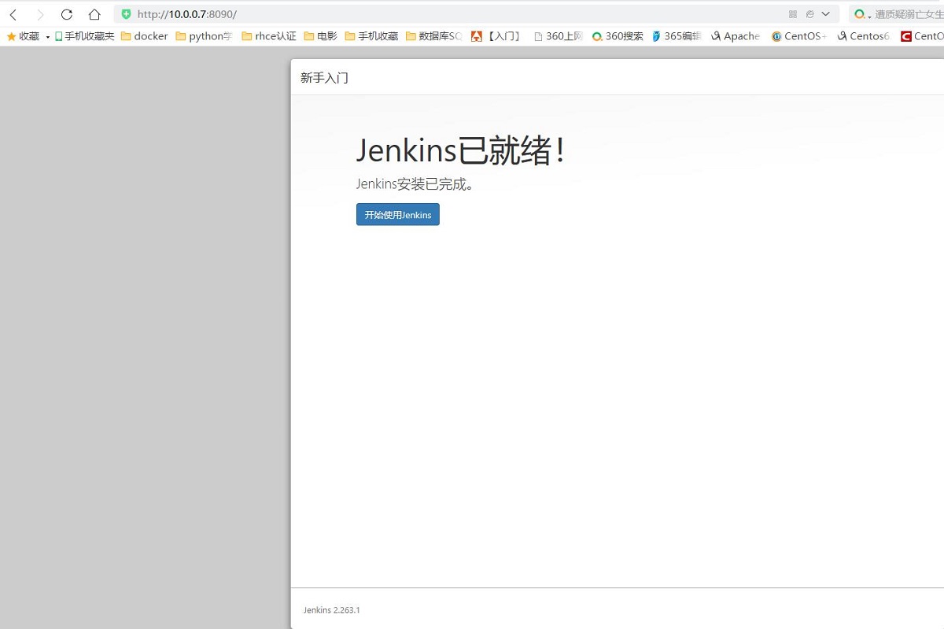The height and width of the screenshot is (629, 944).
Task: Click the browser forward arrow
Action: point(40,14)
